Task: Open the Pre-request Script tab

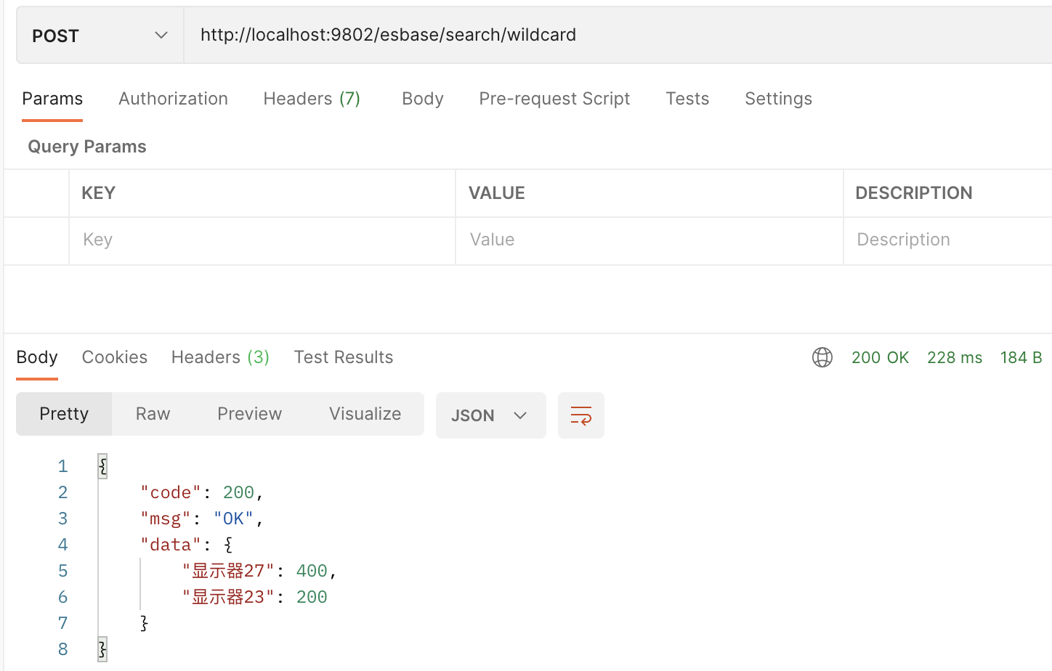Action: click(x=554, y=98)
